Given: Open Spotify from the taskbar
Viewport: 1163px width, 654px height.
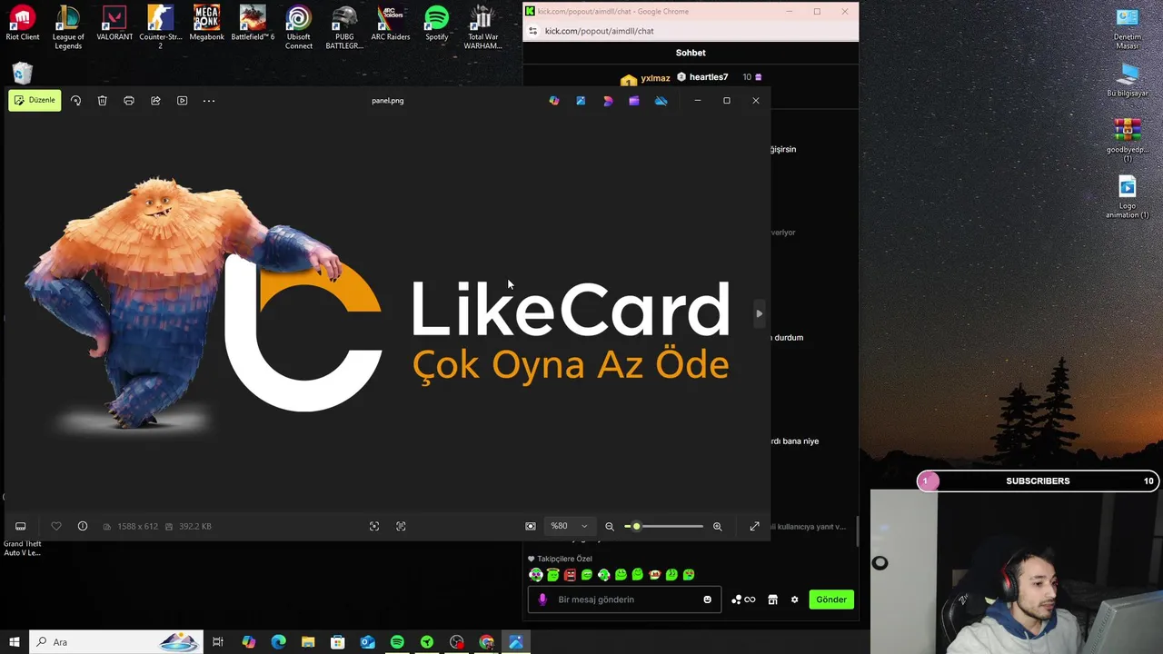Looking at the screenshot, I should click(x=397, y=642).
